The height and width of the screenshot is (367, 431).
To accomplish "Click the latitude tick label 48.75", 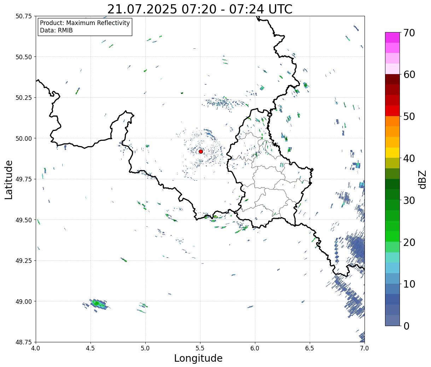I will (24, 342).
